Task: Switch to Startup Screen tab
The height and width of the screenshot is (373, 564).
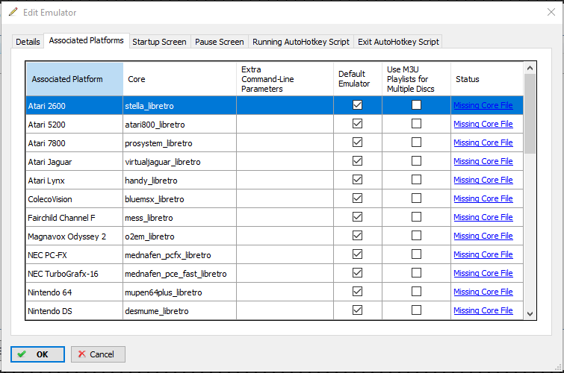Action: [159, 42]
